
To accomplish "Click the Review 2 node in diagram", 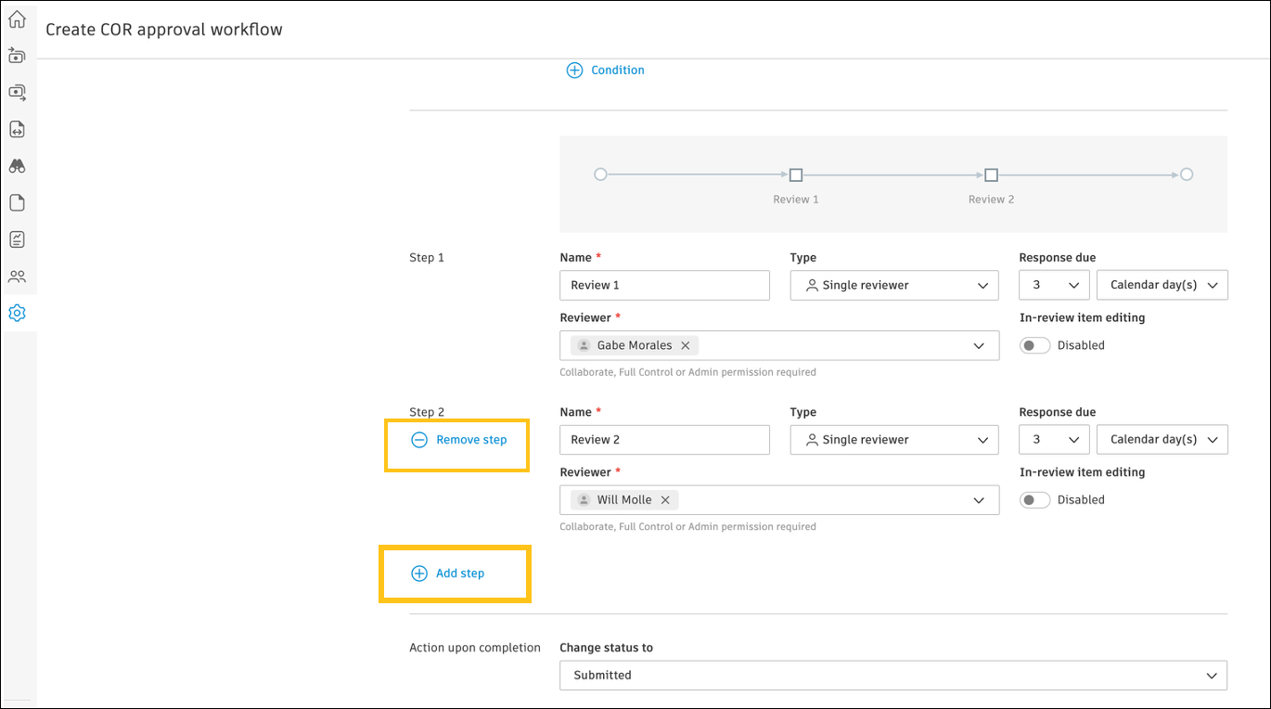I will (x=991, y=174).
